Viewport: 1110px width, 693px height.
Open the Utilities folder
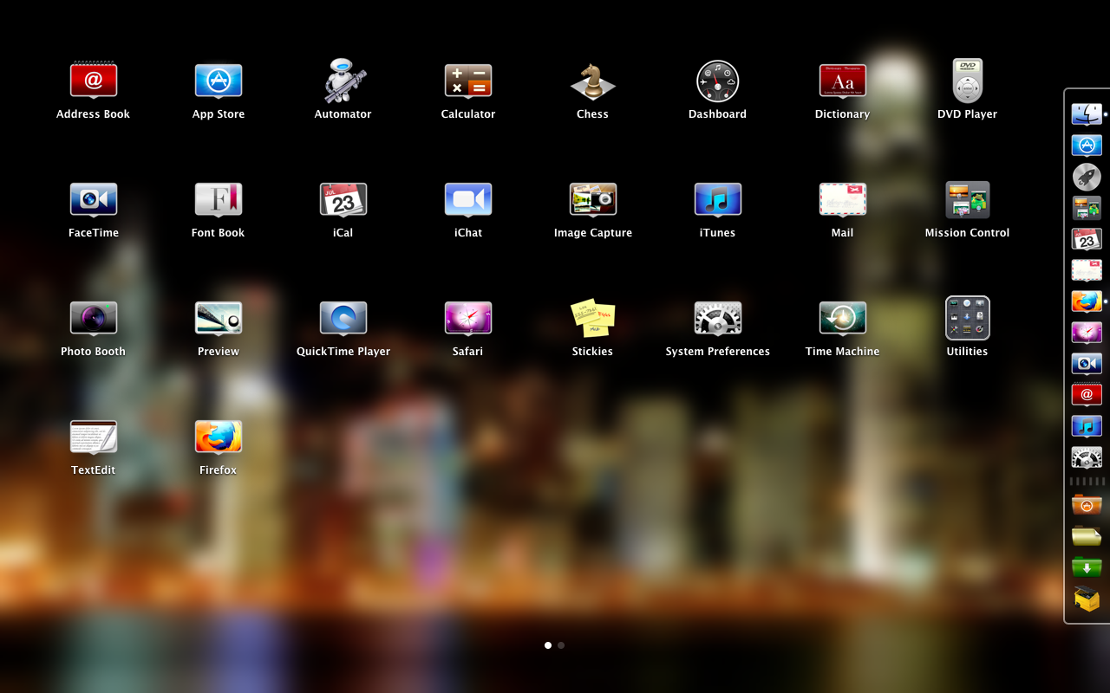(968, 319)
